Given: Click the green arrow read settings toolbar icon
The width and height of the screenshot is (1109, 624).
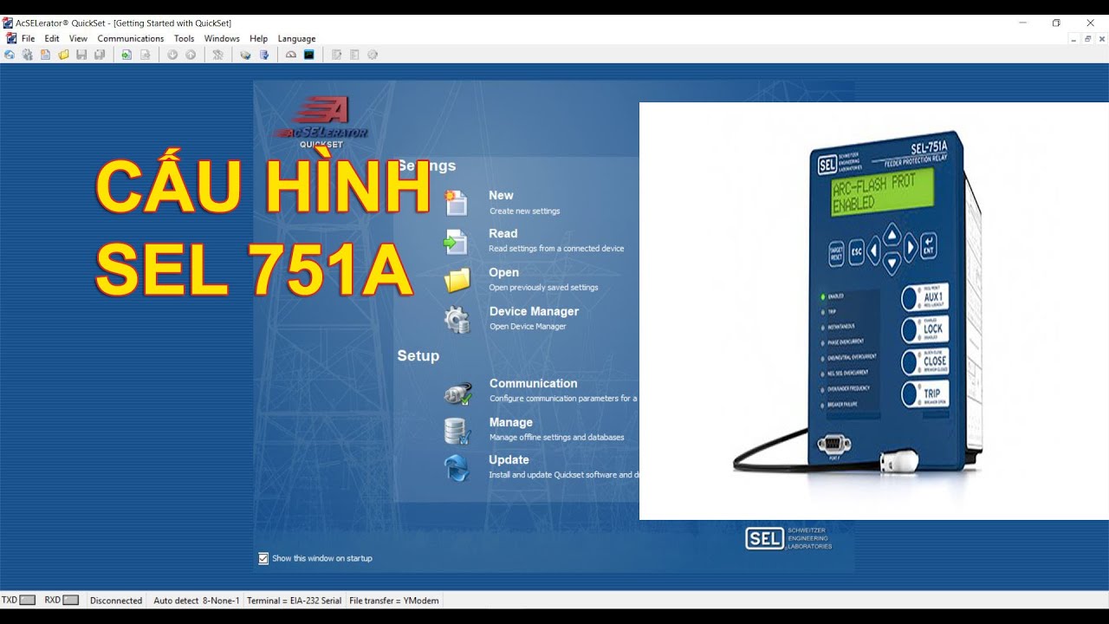Looking at the screenshot, I should click(x=126, y=55).
